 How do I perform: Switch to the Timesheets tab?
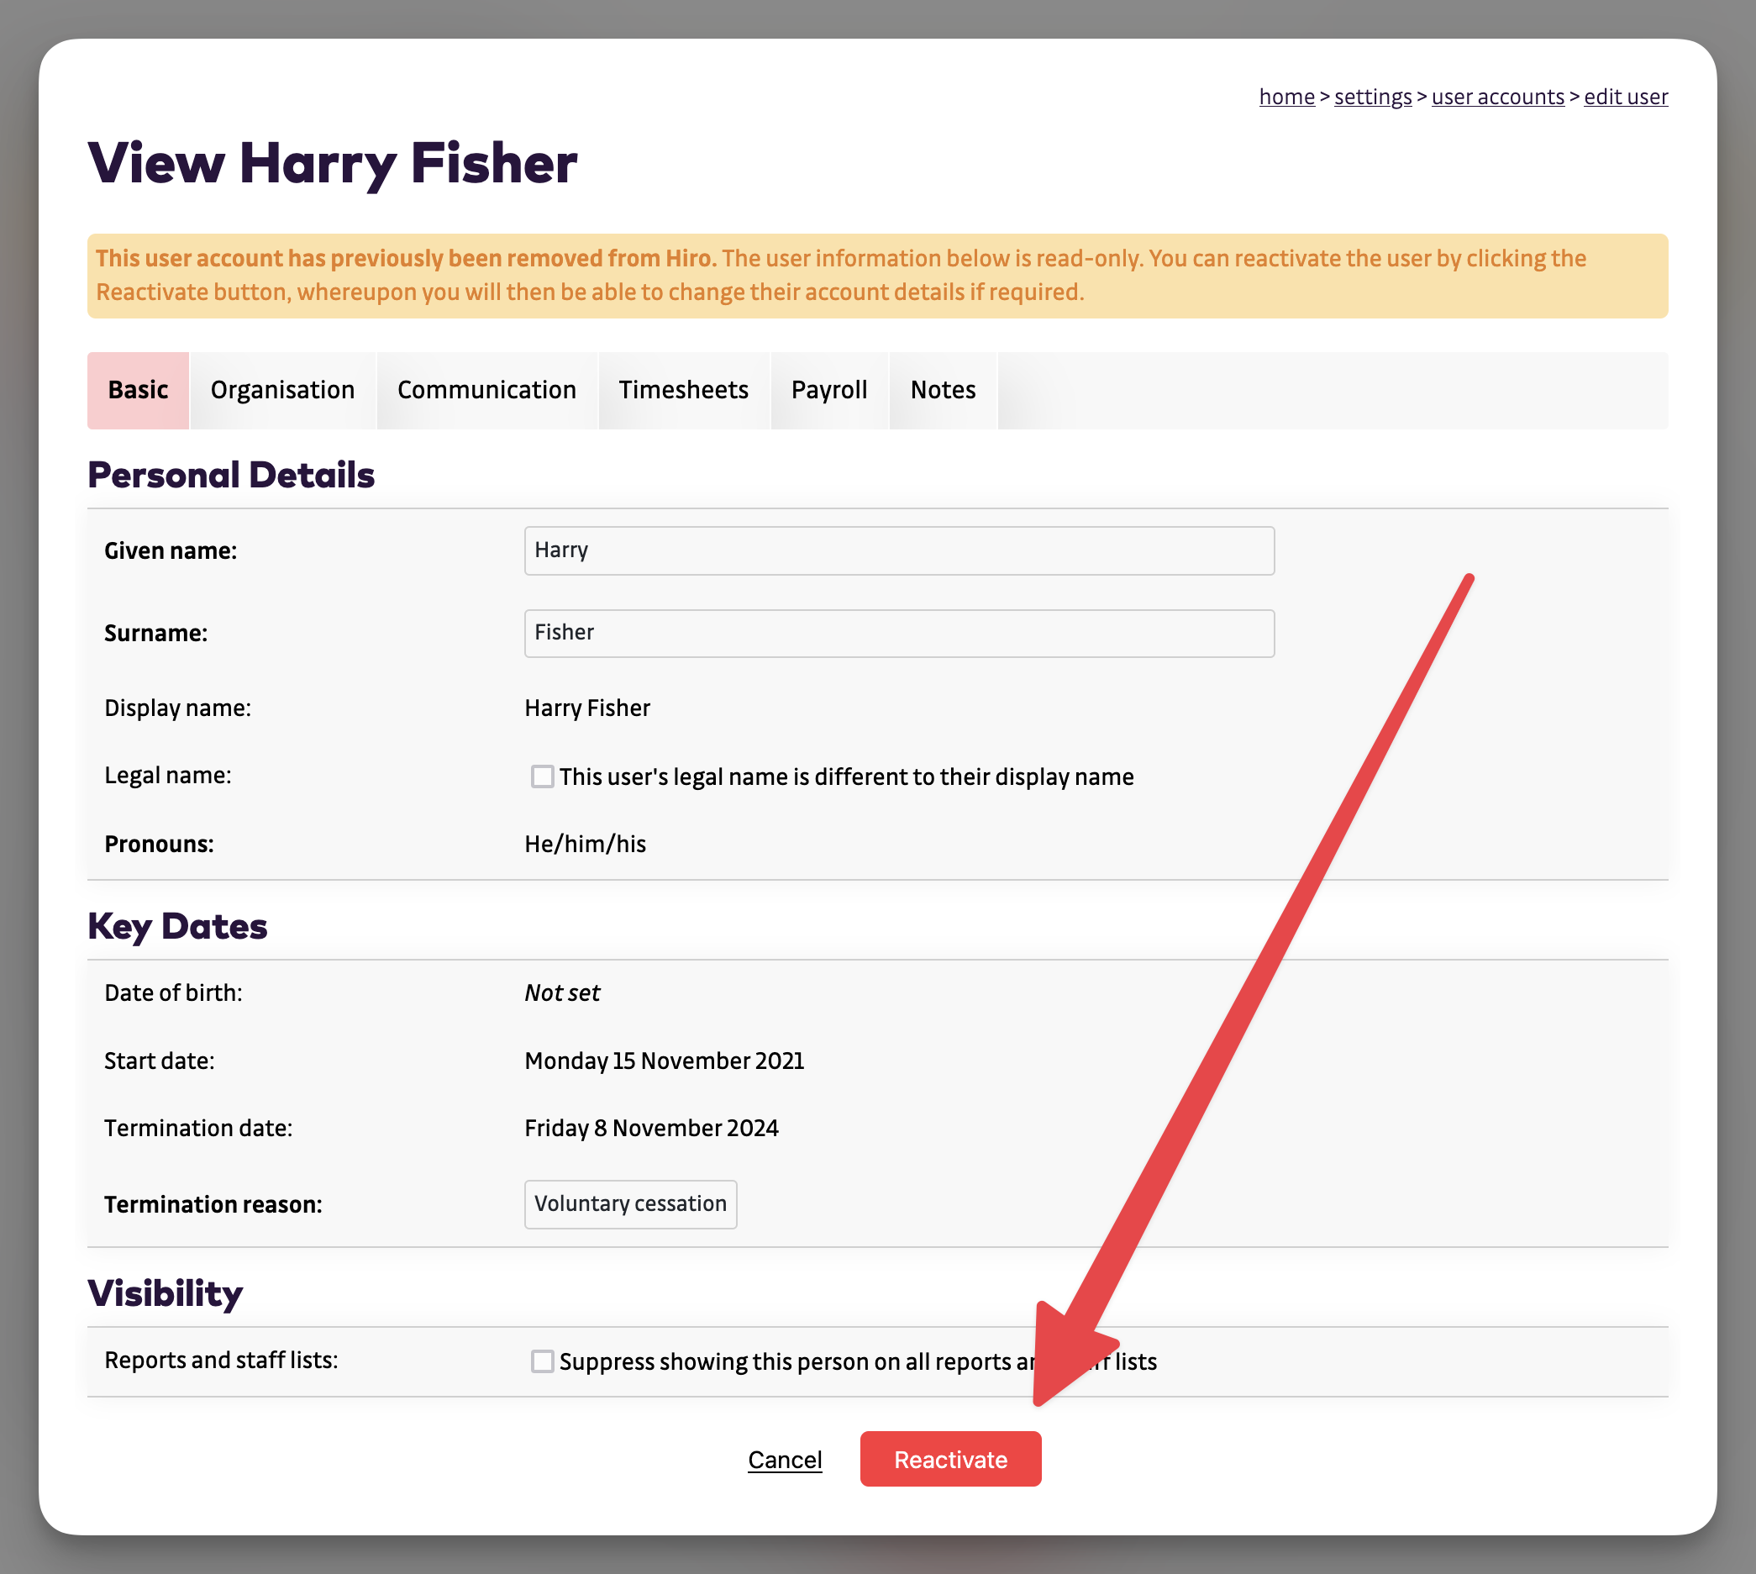pyautogui.click(x=683, y=390)
